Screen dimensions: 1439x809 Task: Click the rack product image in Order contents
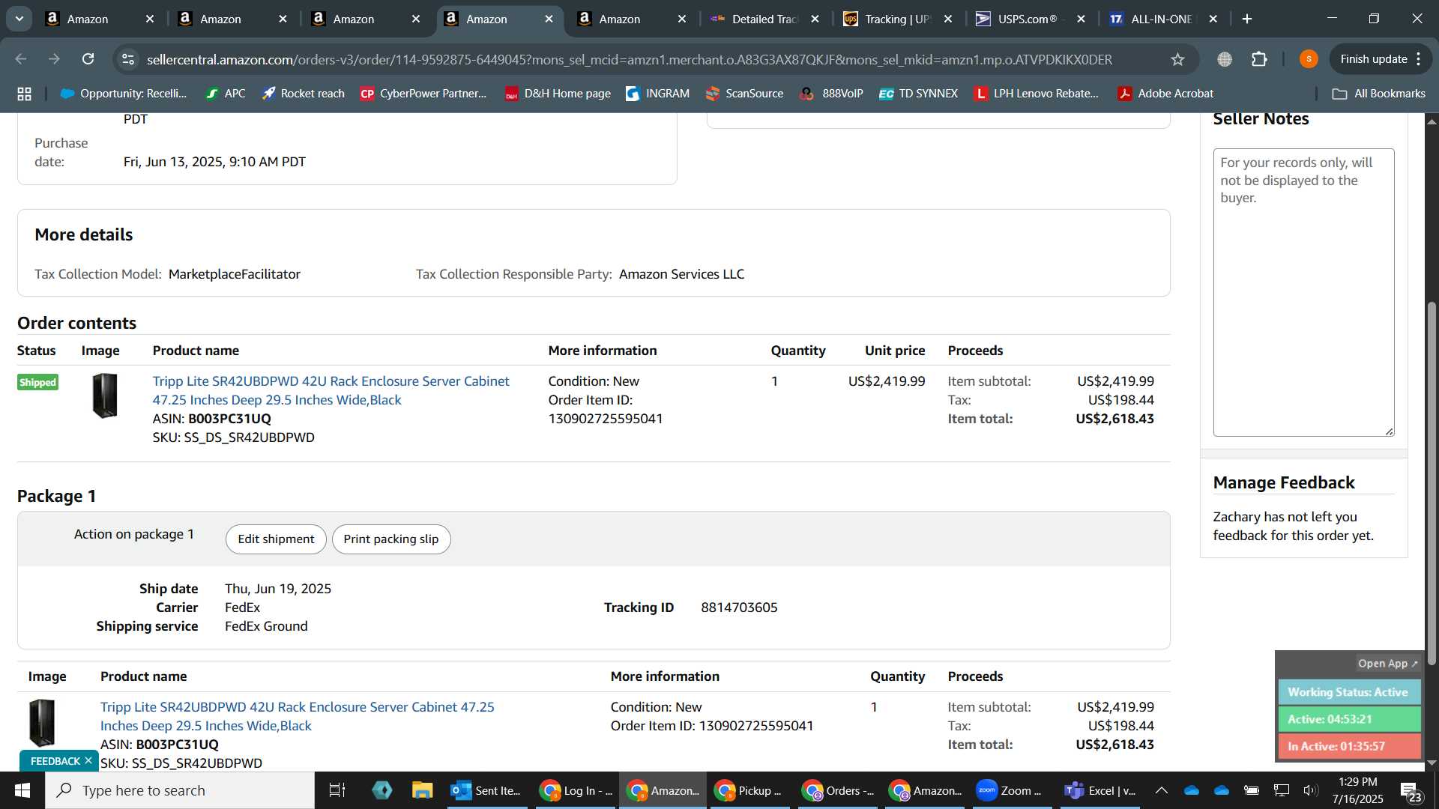click(x=105, y=396)
